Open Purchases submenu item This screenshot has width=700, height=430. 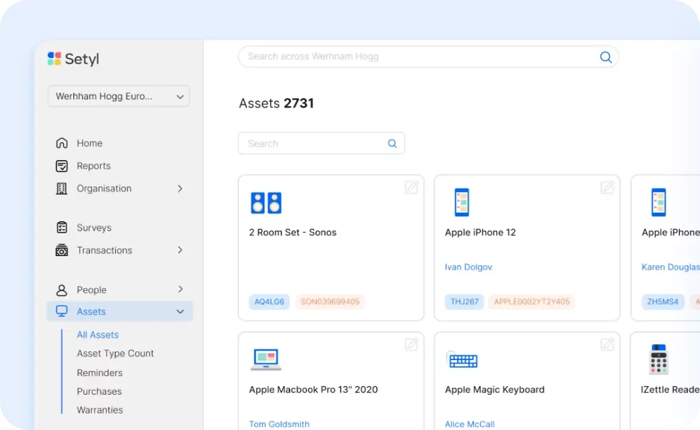pyautogui.click(x=99, y=391)
